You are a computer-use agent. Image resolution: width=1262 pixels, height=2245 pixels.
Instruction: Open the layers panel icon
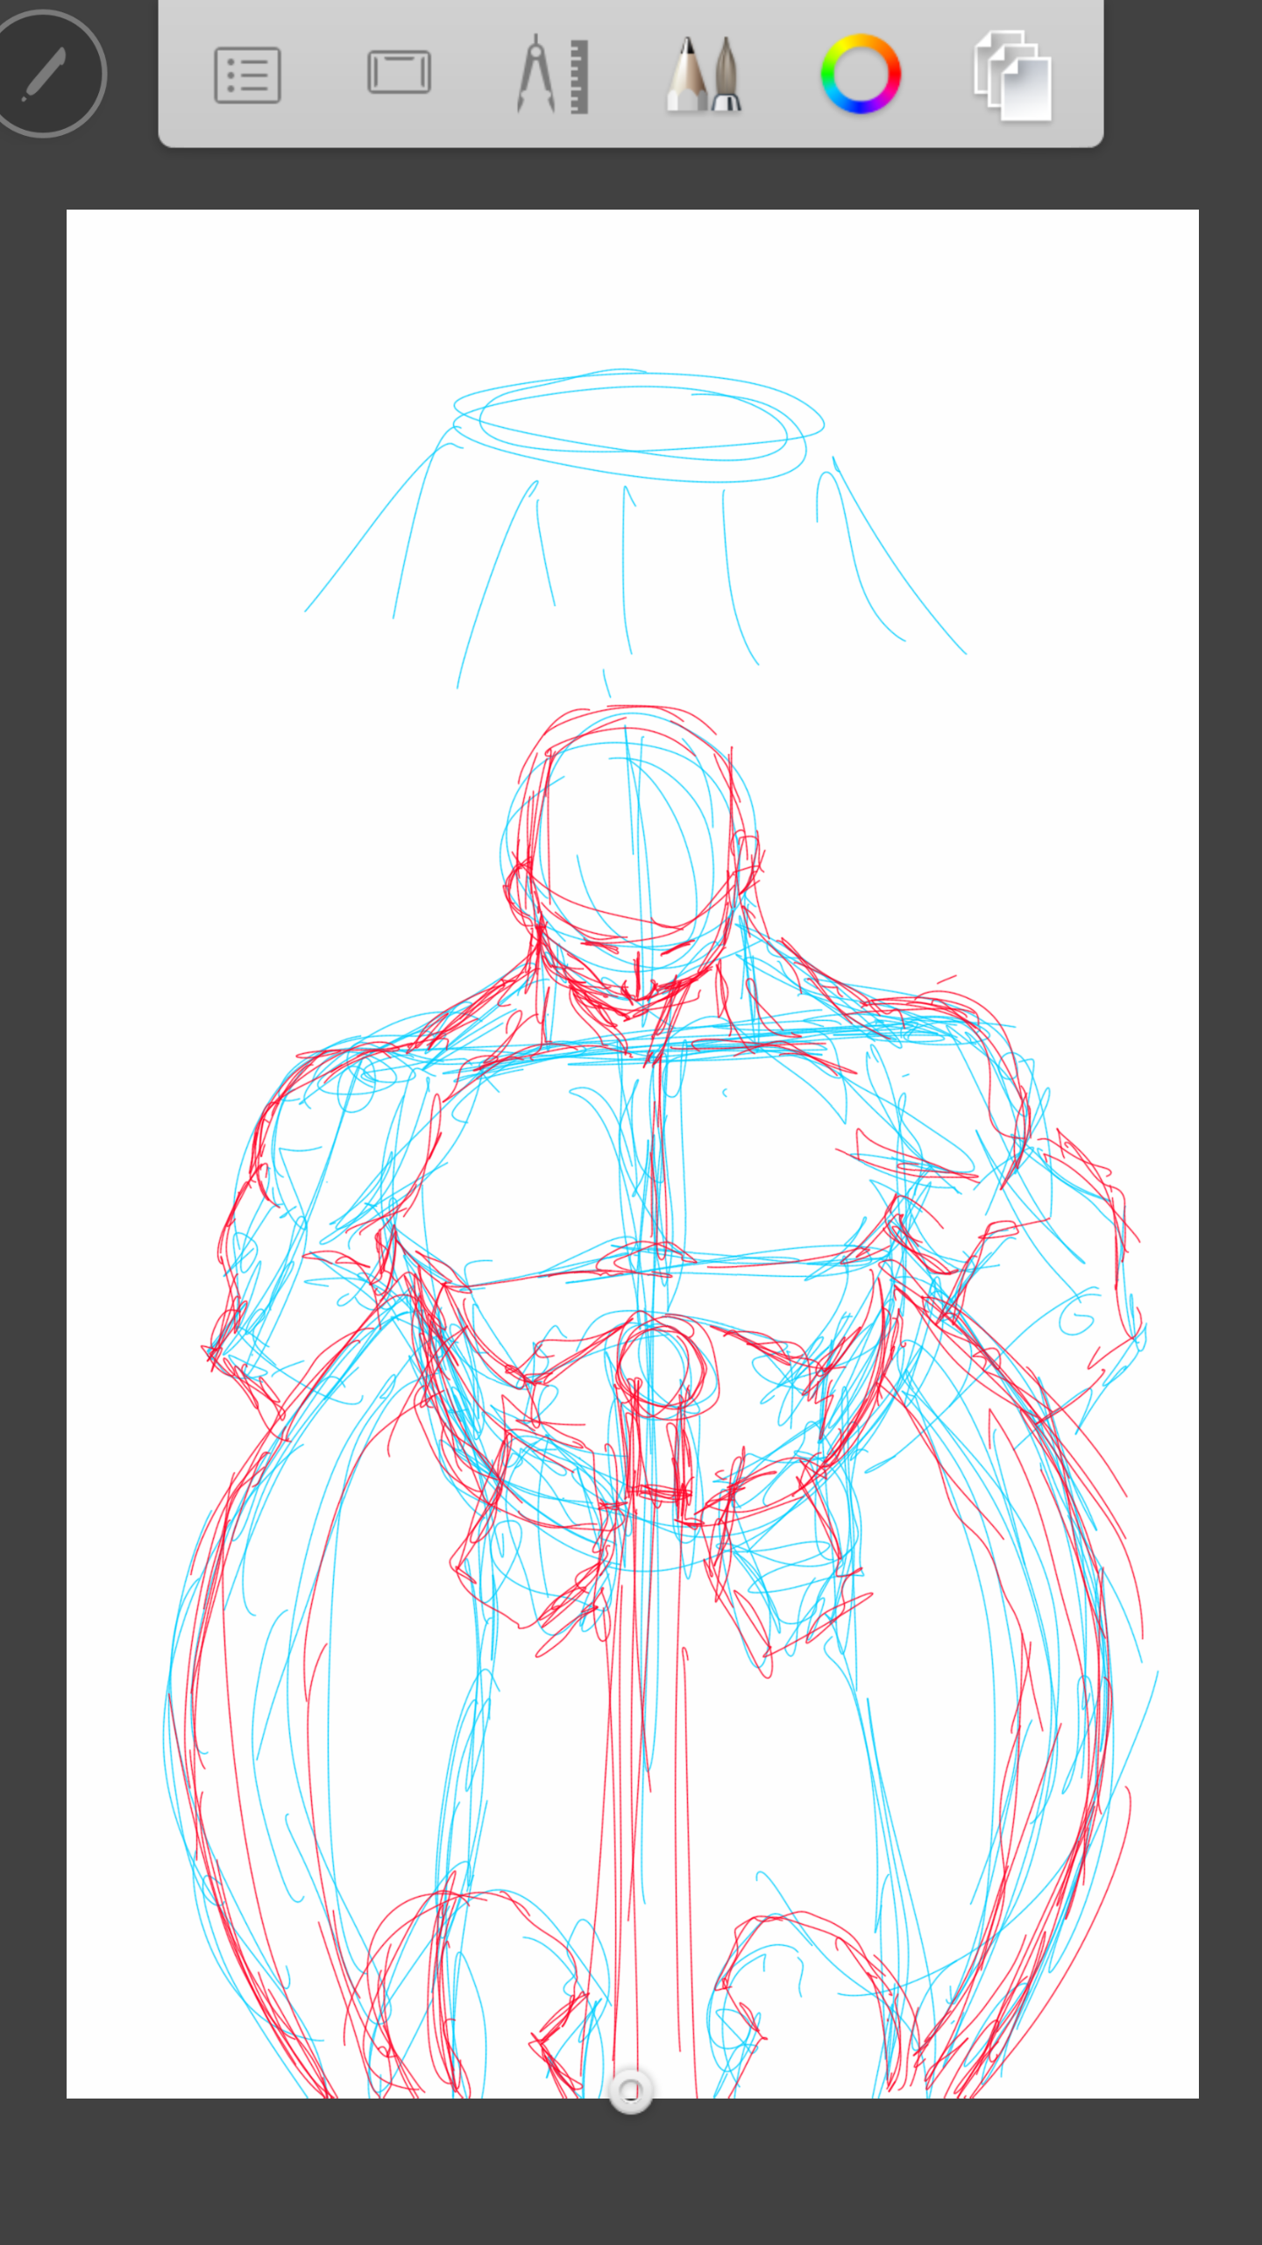tap(1012, 75)
